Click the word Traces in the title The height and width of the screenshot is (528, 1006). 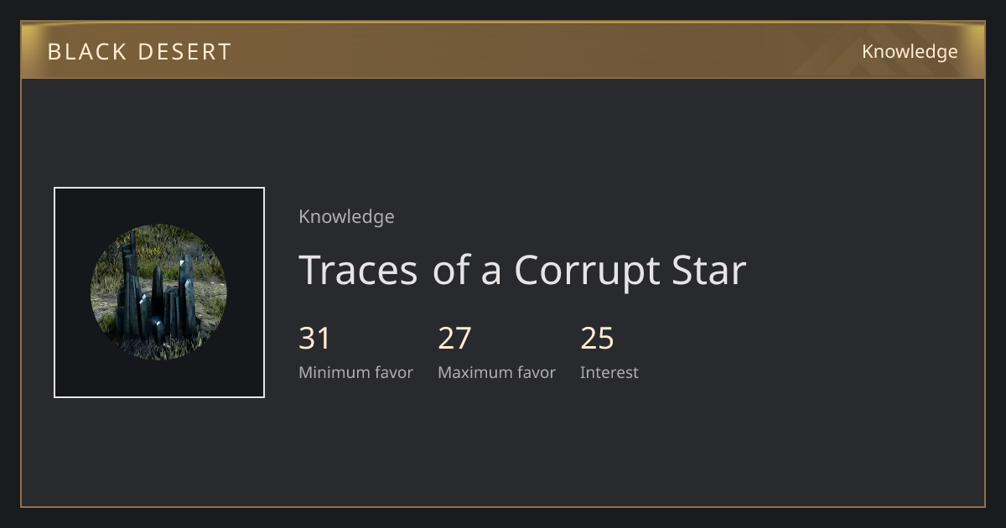pyautogui.click(x=358, y=270)
